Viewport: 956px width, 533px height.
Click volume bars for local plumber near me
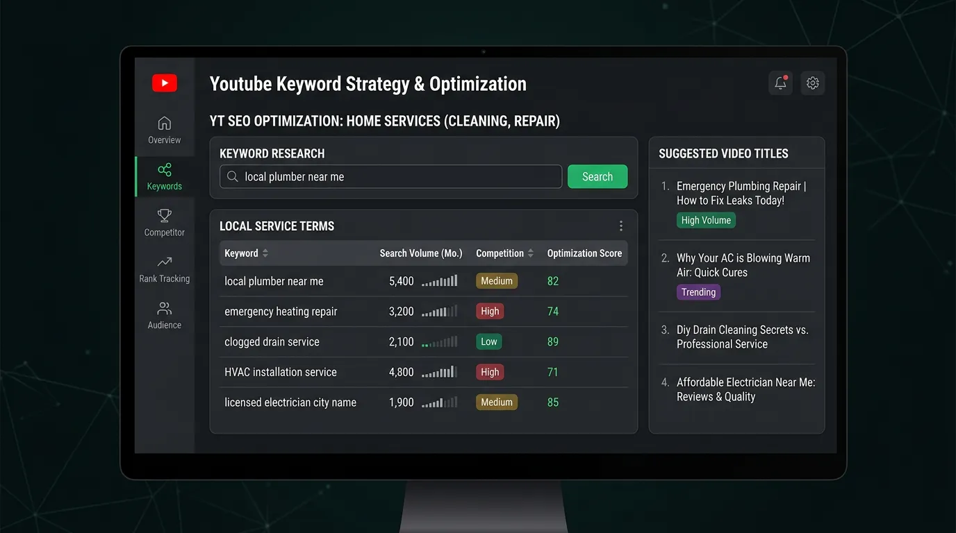coord(439,281)
